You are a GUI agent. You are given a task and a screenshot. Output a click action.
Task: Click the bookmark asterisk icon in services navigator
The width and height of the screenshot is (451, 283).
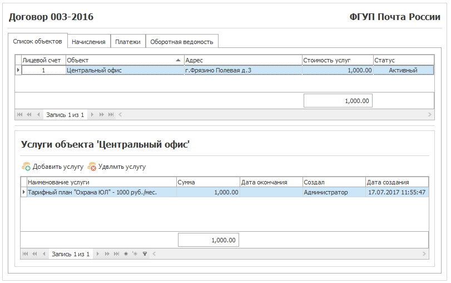click(126, 254)
